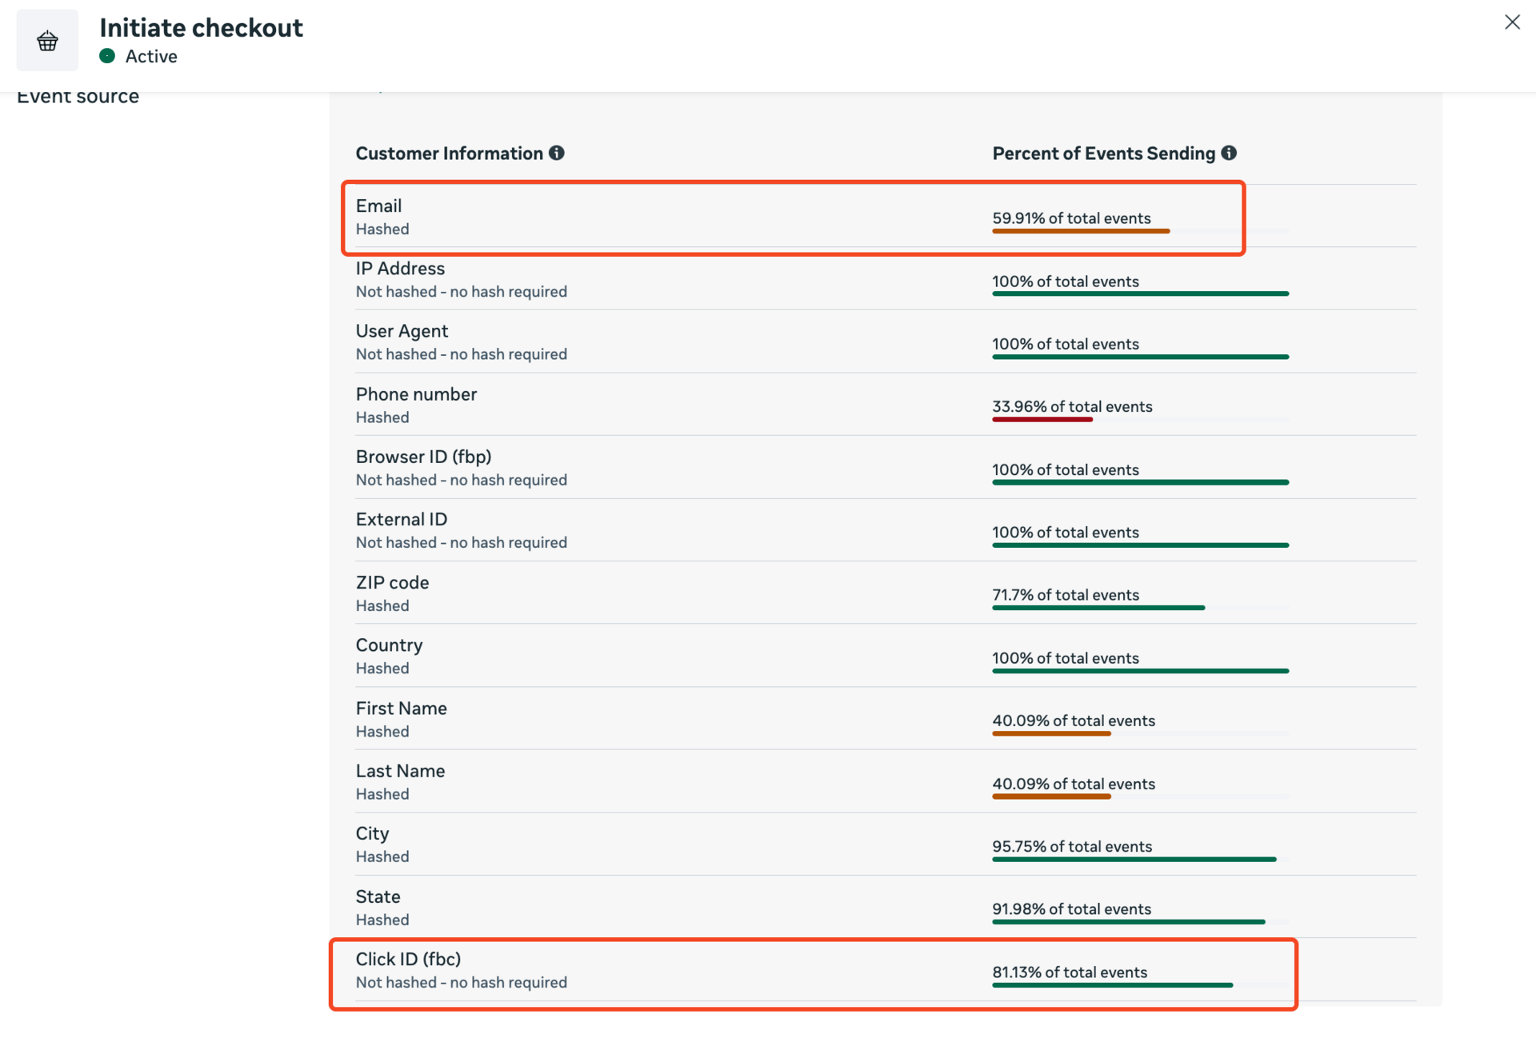
Task: Select the IP Address row label
Action: pos(400,269)
